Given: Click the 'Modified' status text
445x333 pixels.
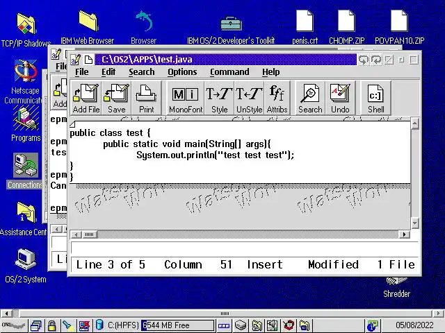Looking at the screenshot, I should coord(333,264).
